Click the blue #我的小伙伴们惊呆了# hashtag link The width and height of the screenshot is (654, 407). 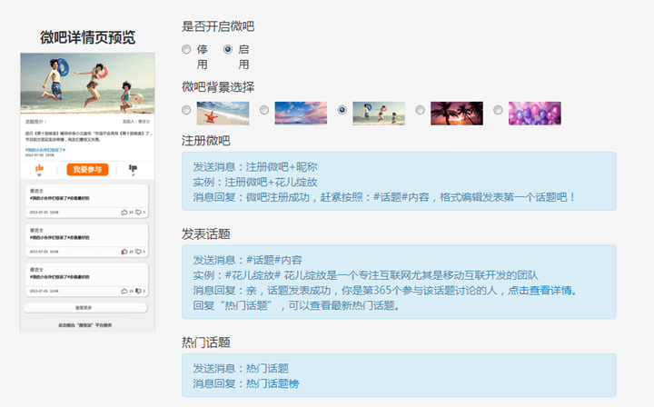(45, 150)
